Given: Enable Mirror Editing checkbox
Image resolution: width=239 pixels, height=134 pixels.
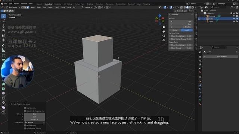Looking at the screenshot, I should pyautogui.click(x=25, y=125).
